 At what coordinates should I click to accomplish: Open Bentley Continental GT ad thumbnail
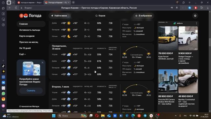[x=188, y=81]
